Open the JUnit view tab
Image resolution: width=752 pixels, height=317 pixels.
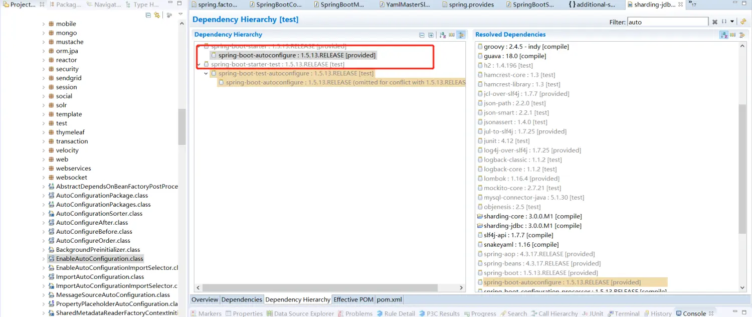tap(593, 313)
